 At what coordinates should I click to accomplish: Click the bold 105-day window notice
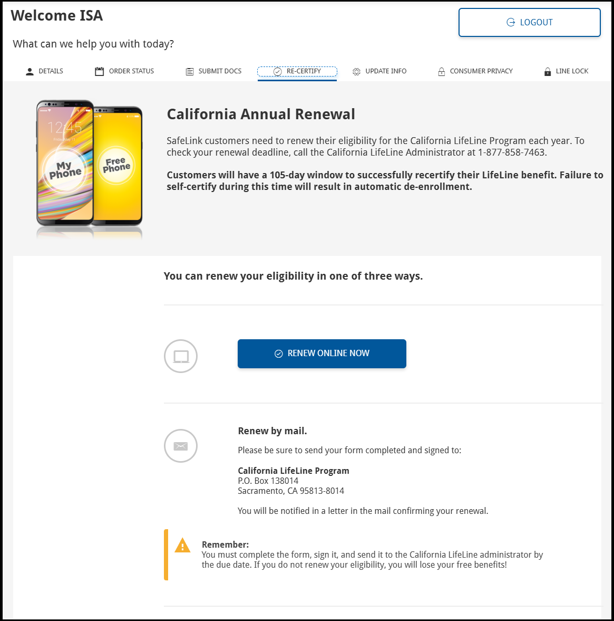(x=385, y=181)
